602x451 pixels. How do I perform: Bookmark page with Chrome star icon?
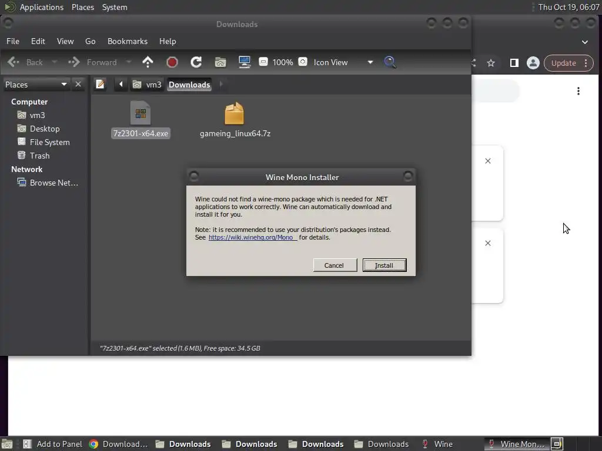491,63
